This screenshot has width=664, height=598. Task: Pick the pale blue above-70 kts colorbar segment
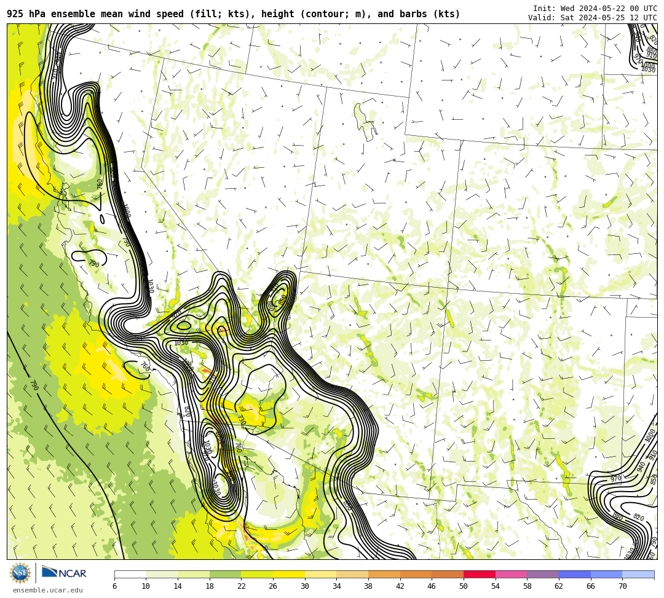click(638, 574)
